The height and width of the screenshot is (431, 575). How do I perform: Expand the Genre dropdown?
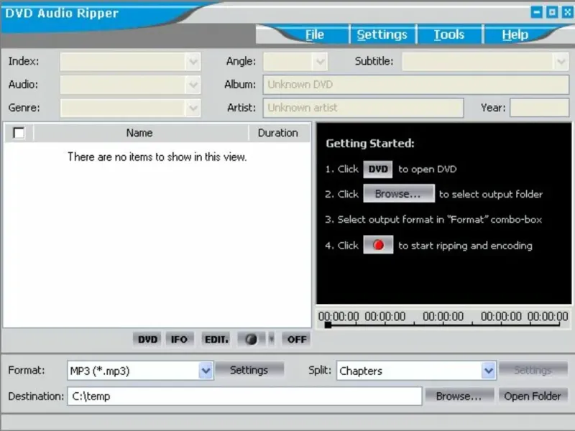pyautogui.click(x=193, y=108)
